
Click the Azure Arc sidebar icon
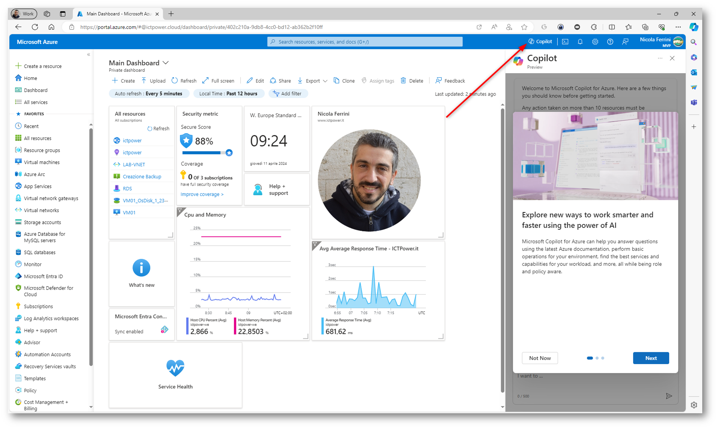(x=18, y=174)
